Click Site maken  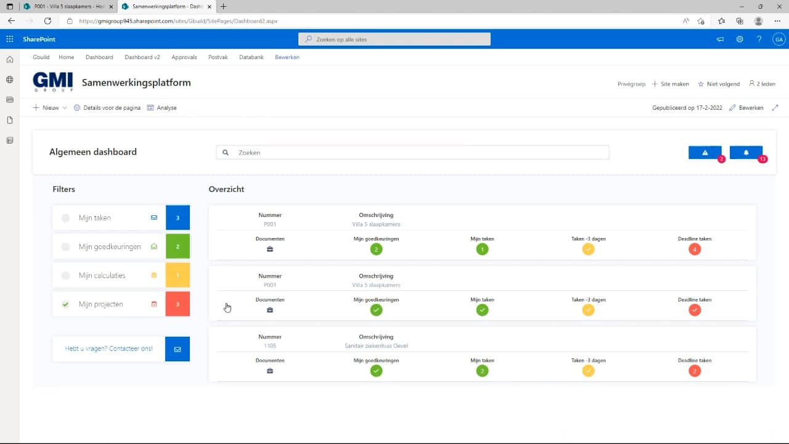point(671,84)
